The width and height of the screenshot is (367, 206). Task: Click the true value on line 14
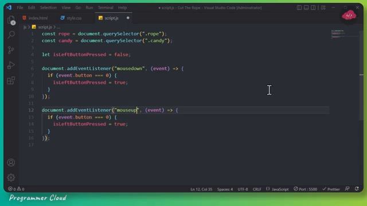[x=120, y=124]
